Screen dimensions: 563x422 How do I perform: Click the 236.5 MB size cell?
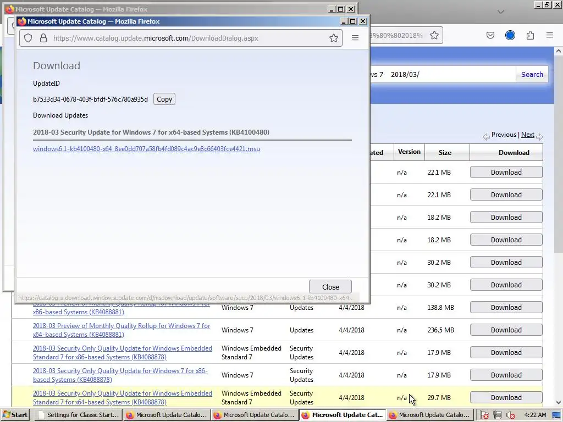point(440,330)
